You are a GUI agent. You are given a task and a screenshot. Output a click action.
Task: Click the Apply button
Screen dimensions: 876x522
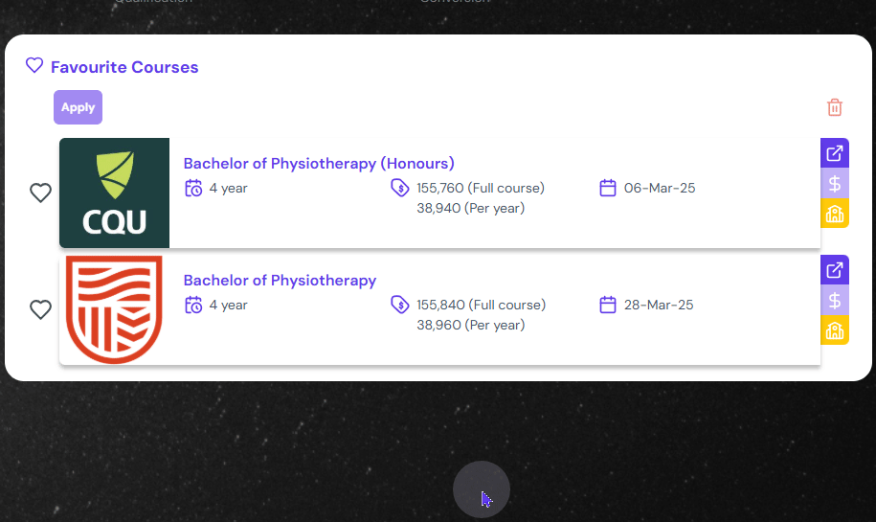tap(78, 107)
